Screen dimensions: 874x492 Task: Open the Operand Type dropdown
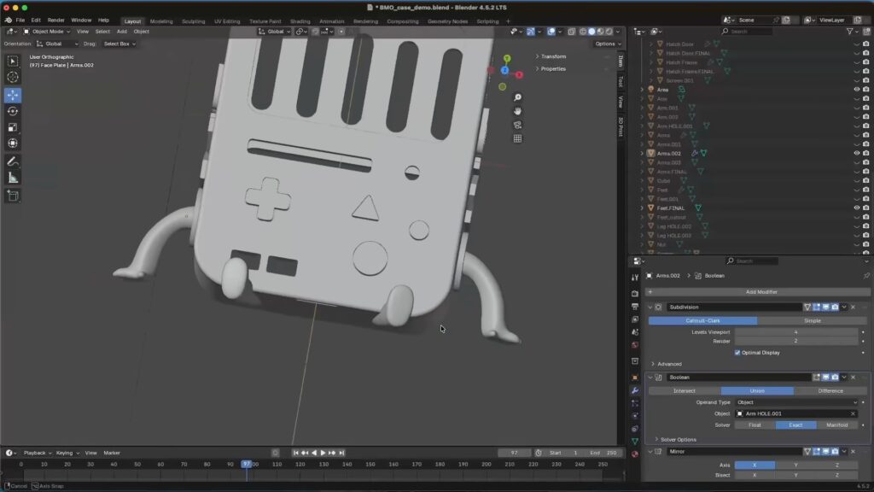coord(796,402)
